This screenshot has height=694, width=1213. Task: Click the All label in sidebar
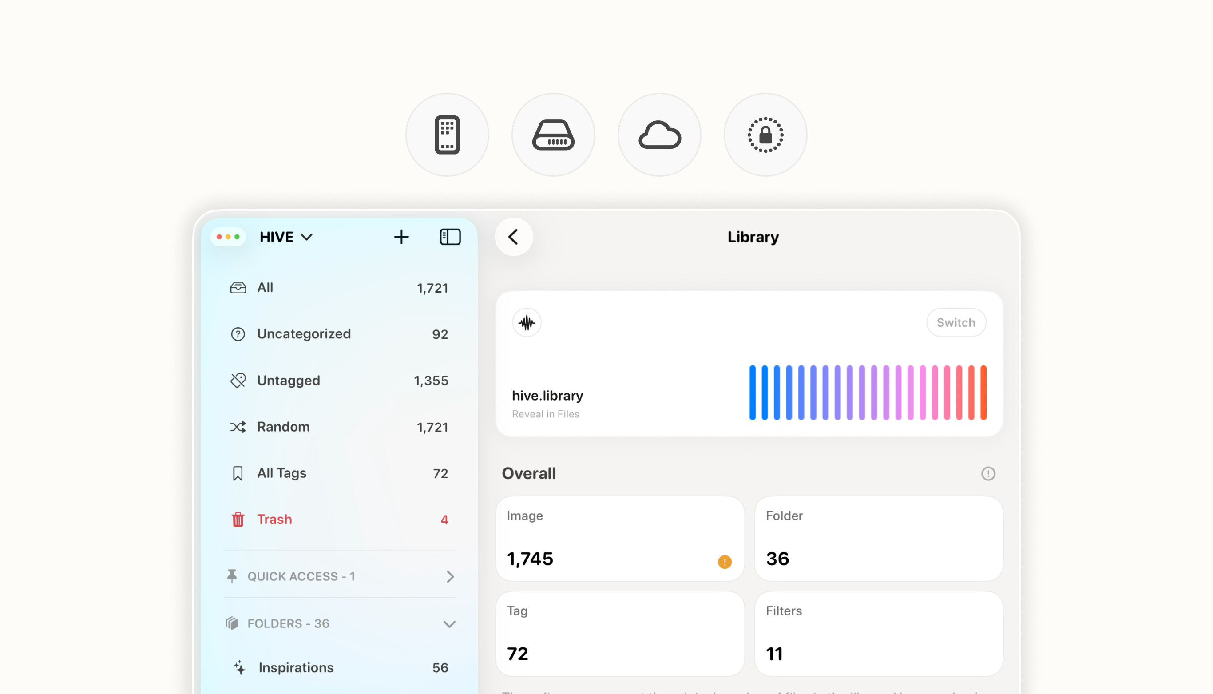tap(265, 287)
